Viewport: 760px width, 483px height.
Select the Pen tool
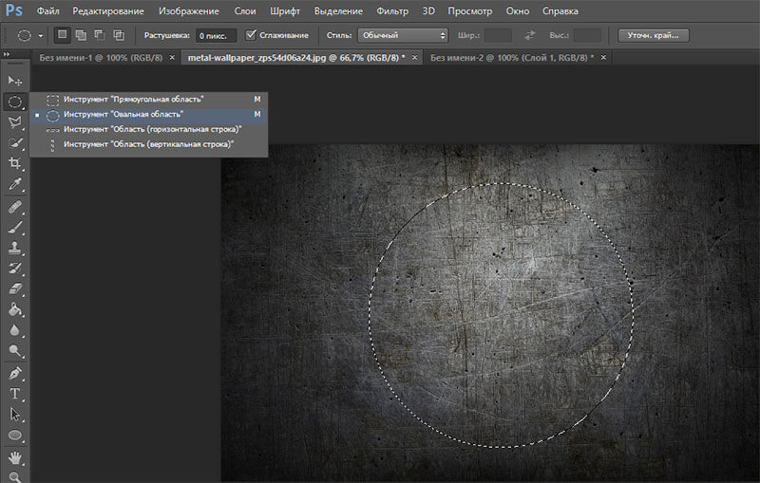pos(14,373)
